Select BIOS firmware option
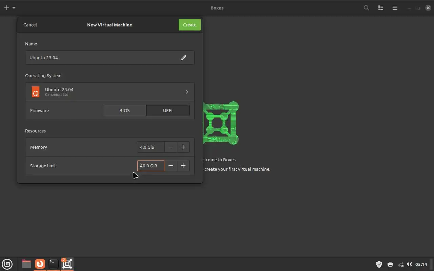Screen dimensions: 434x271 coord(124,110)
